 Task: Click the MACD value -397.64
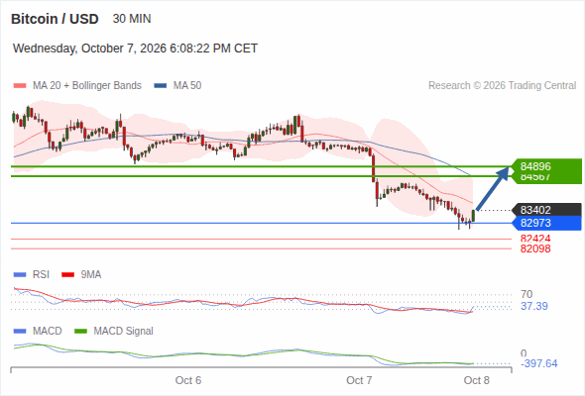tap(539, 363)
